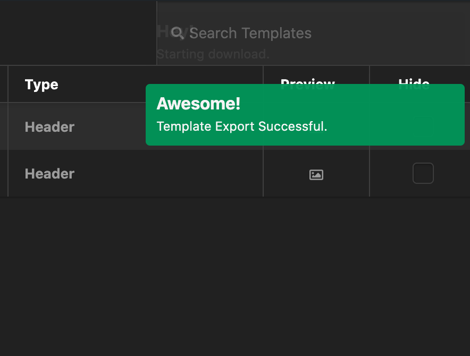Dismiss the green Awesome! notification

point(305,115)
